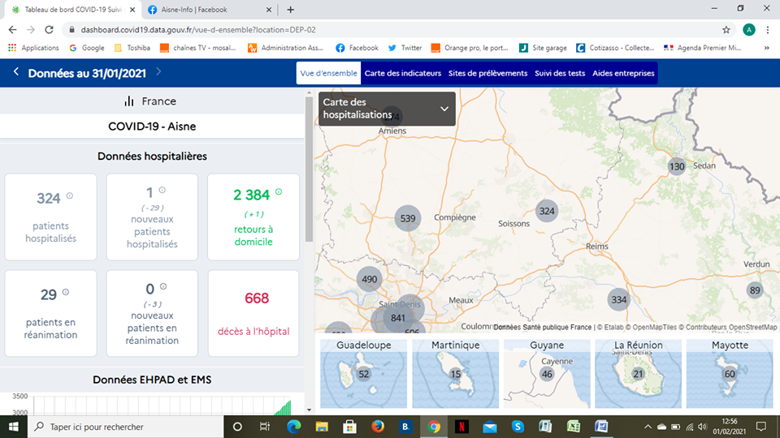Select the nouveaux patients hospitalisés card
Viewport: 780px width, 438px height.
coord(152,217)
